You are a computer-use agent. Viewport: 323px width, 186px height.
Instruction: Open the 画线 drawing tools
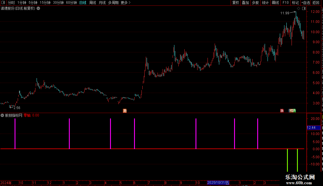[276, 3]
